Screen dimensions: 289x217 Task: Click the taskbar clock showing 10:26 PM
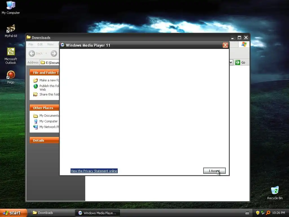[279, 213]
